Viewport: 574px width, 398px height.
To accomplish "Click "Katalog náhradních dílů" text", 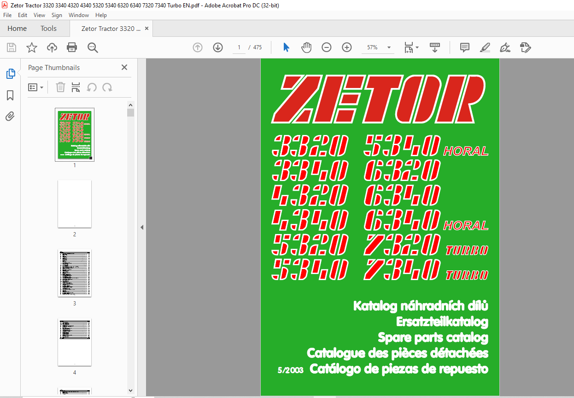I will click(421, 305).
